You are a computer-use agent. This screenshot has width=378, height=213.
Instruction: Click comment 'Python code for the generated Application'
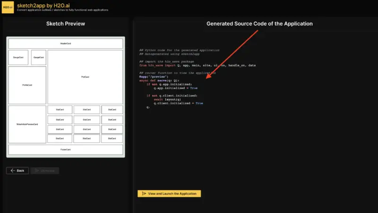click(x=180, y=50)
